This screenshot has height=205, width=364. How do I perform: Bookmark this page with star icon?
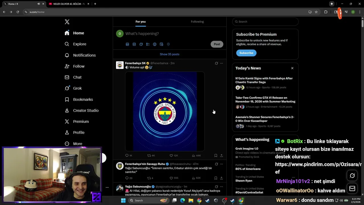316,12
